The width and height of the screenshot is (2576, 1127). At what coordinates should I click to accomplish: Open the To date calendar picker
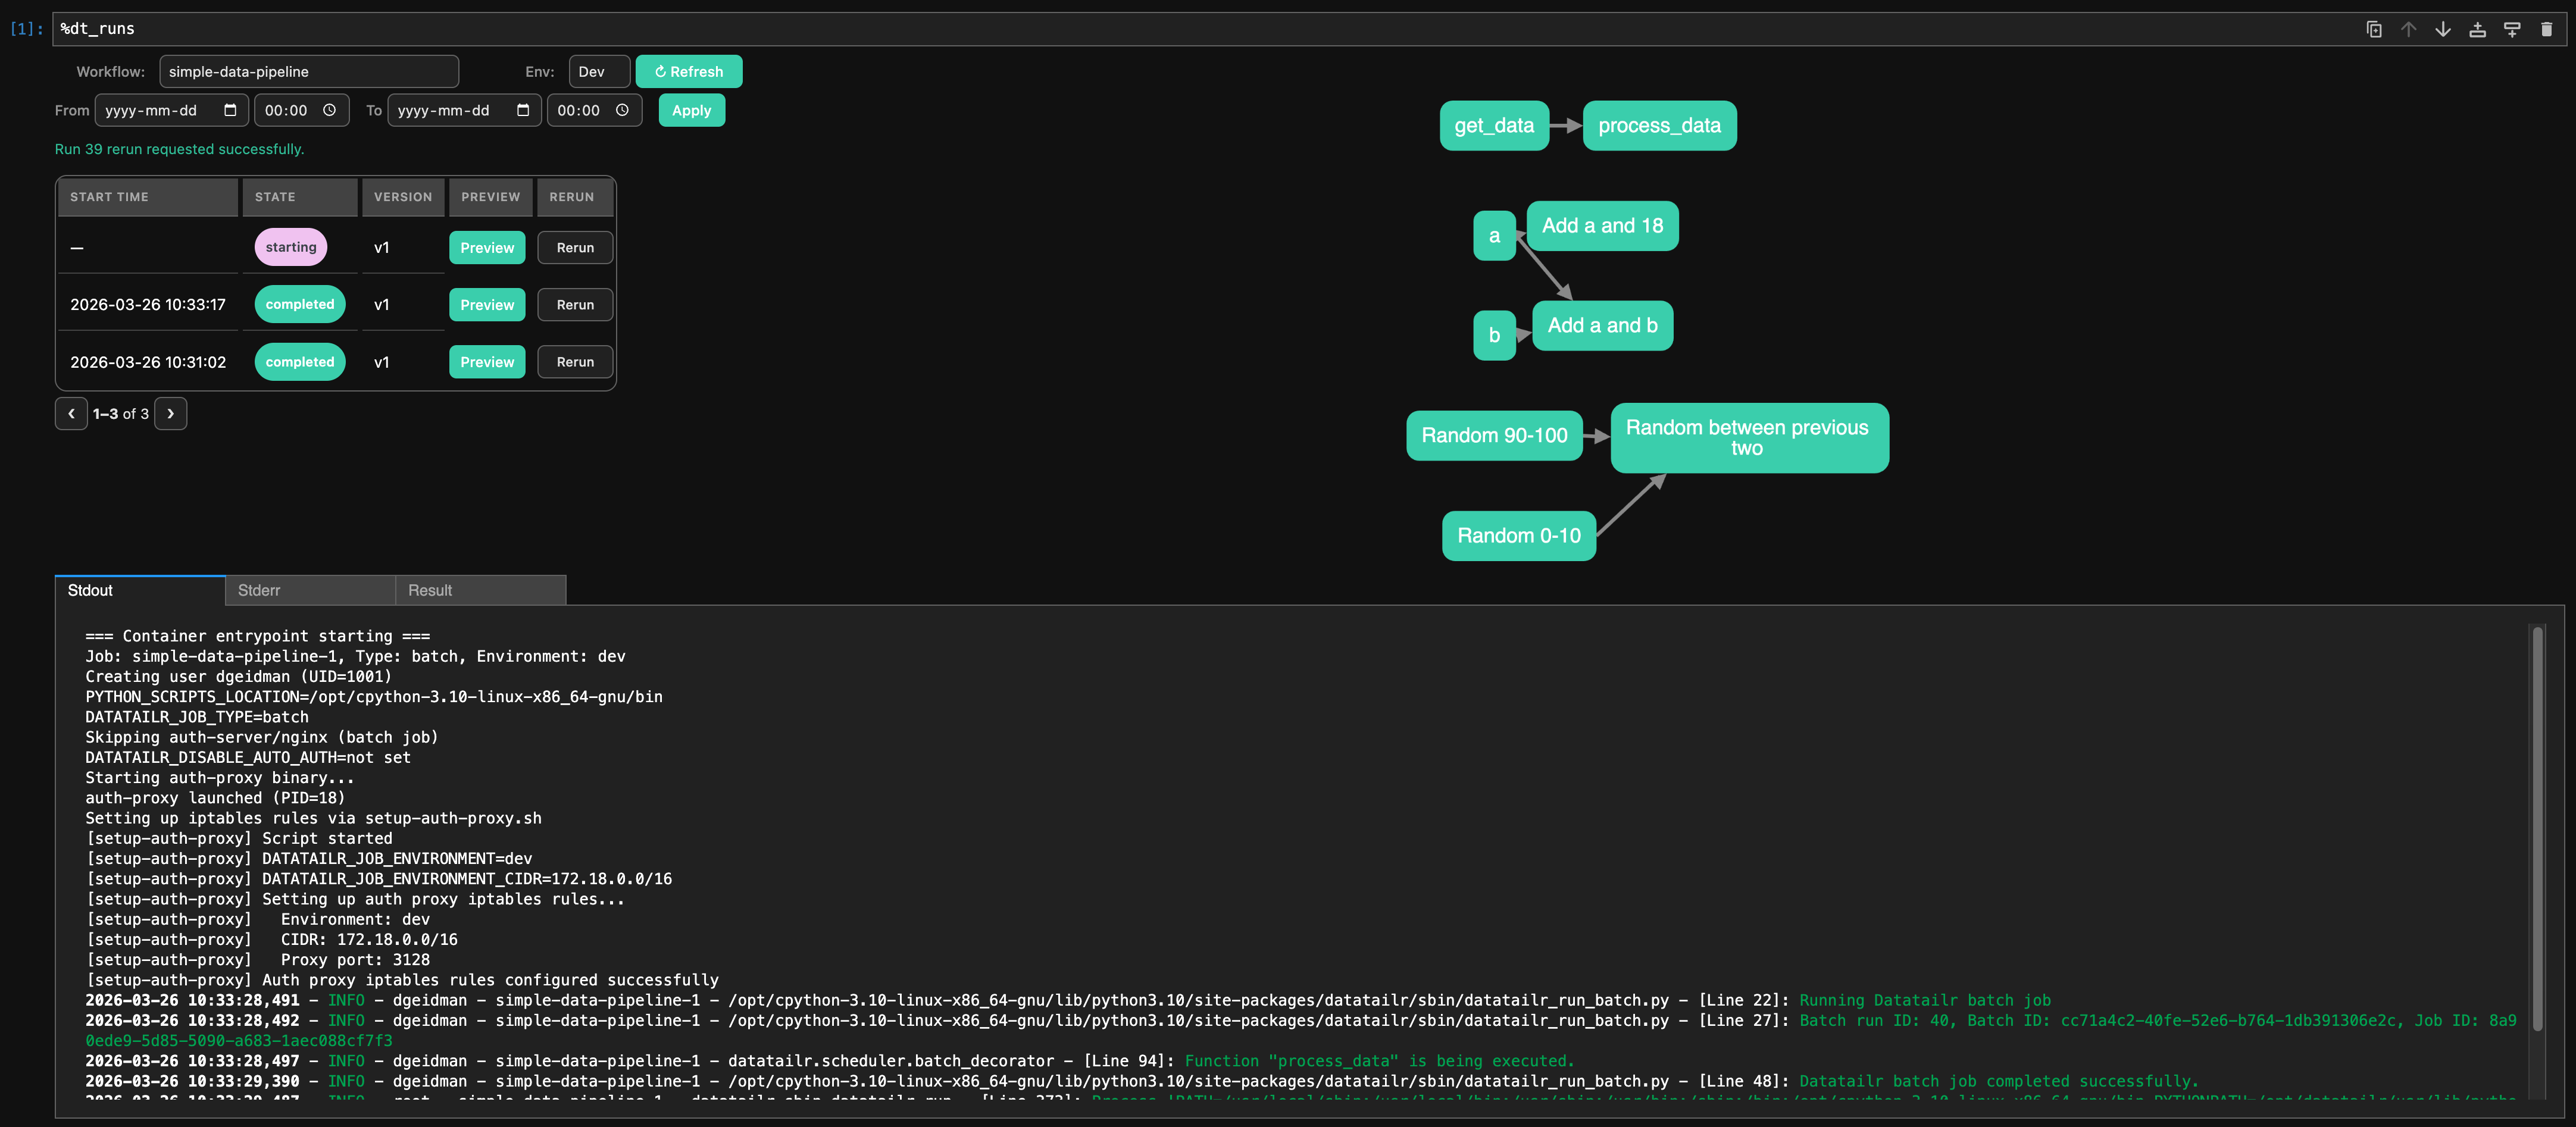[x=524, y=110]
